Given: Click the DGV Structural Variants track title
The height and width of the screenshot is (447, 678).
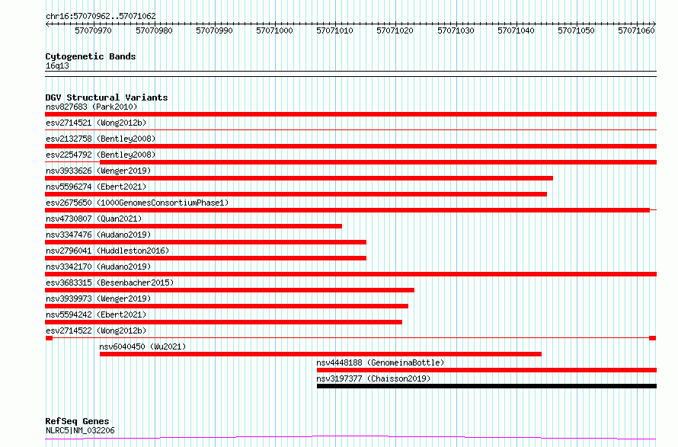Looking at the screenshot, I should (x=107, y=97).
